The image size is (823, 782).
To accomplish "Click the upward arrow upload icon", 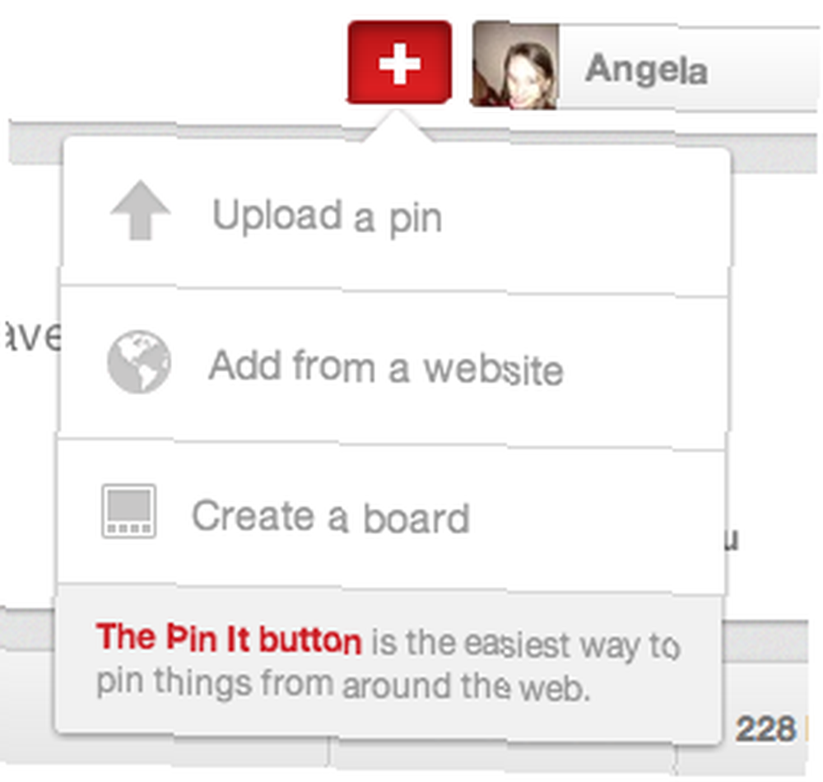I will pyautogui.click(x=140, y=211).
